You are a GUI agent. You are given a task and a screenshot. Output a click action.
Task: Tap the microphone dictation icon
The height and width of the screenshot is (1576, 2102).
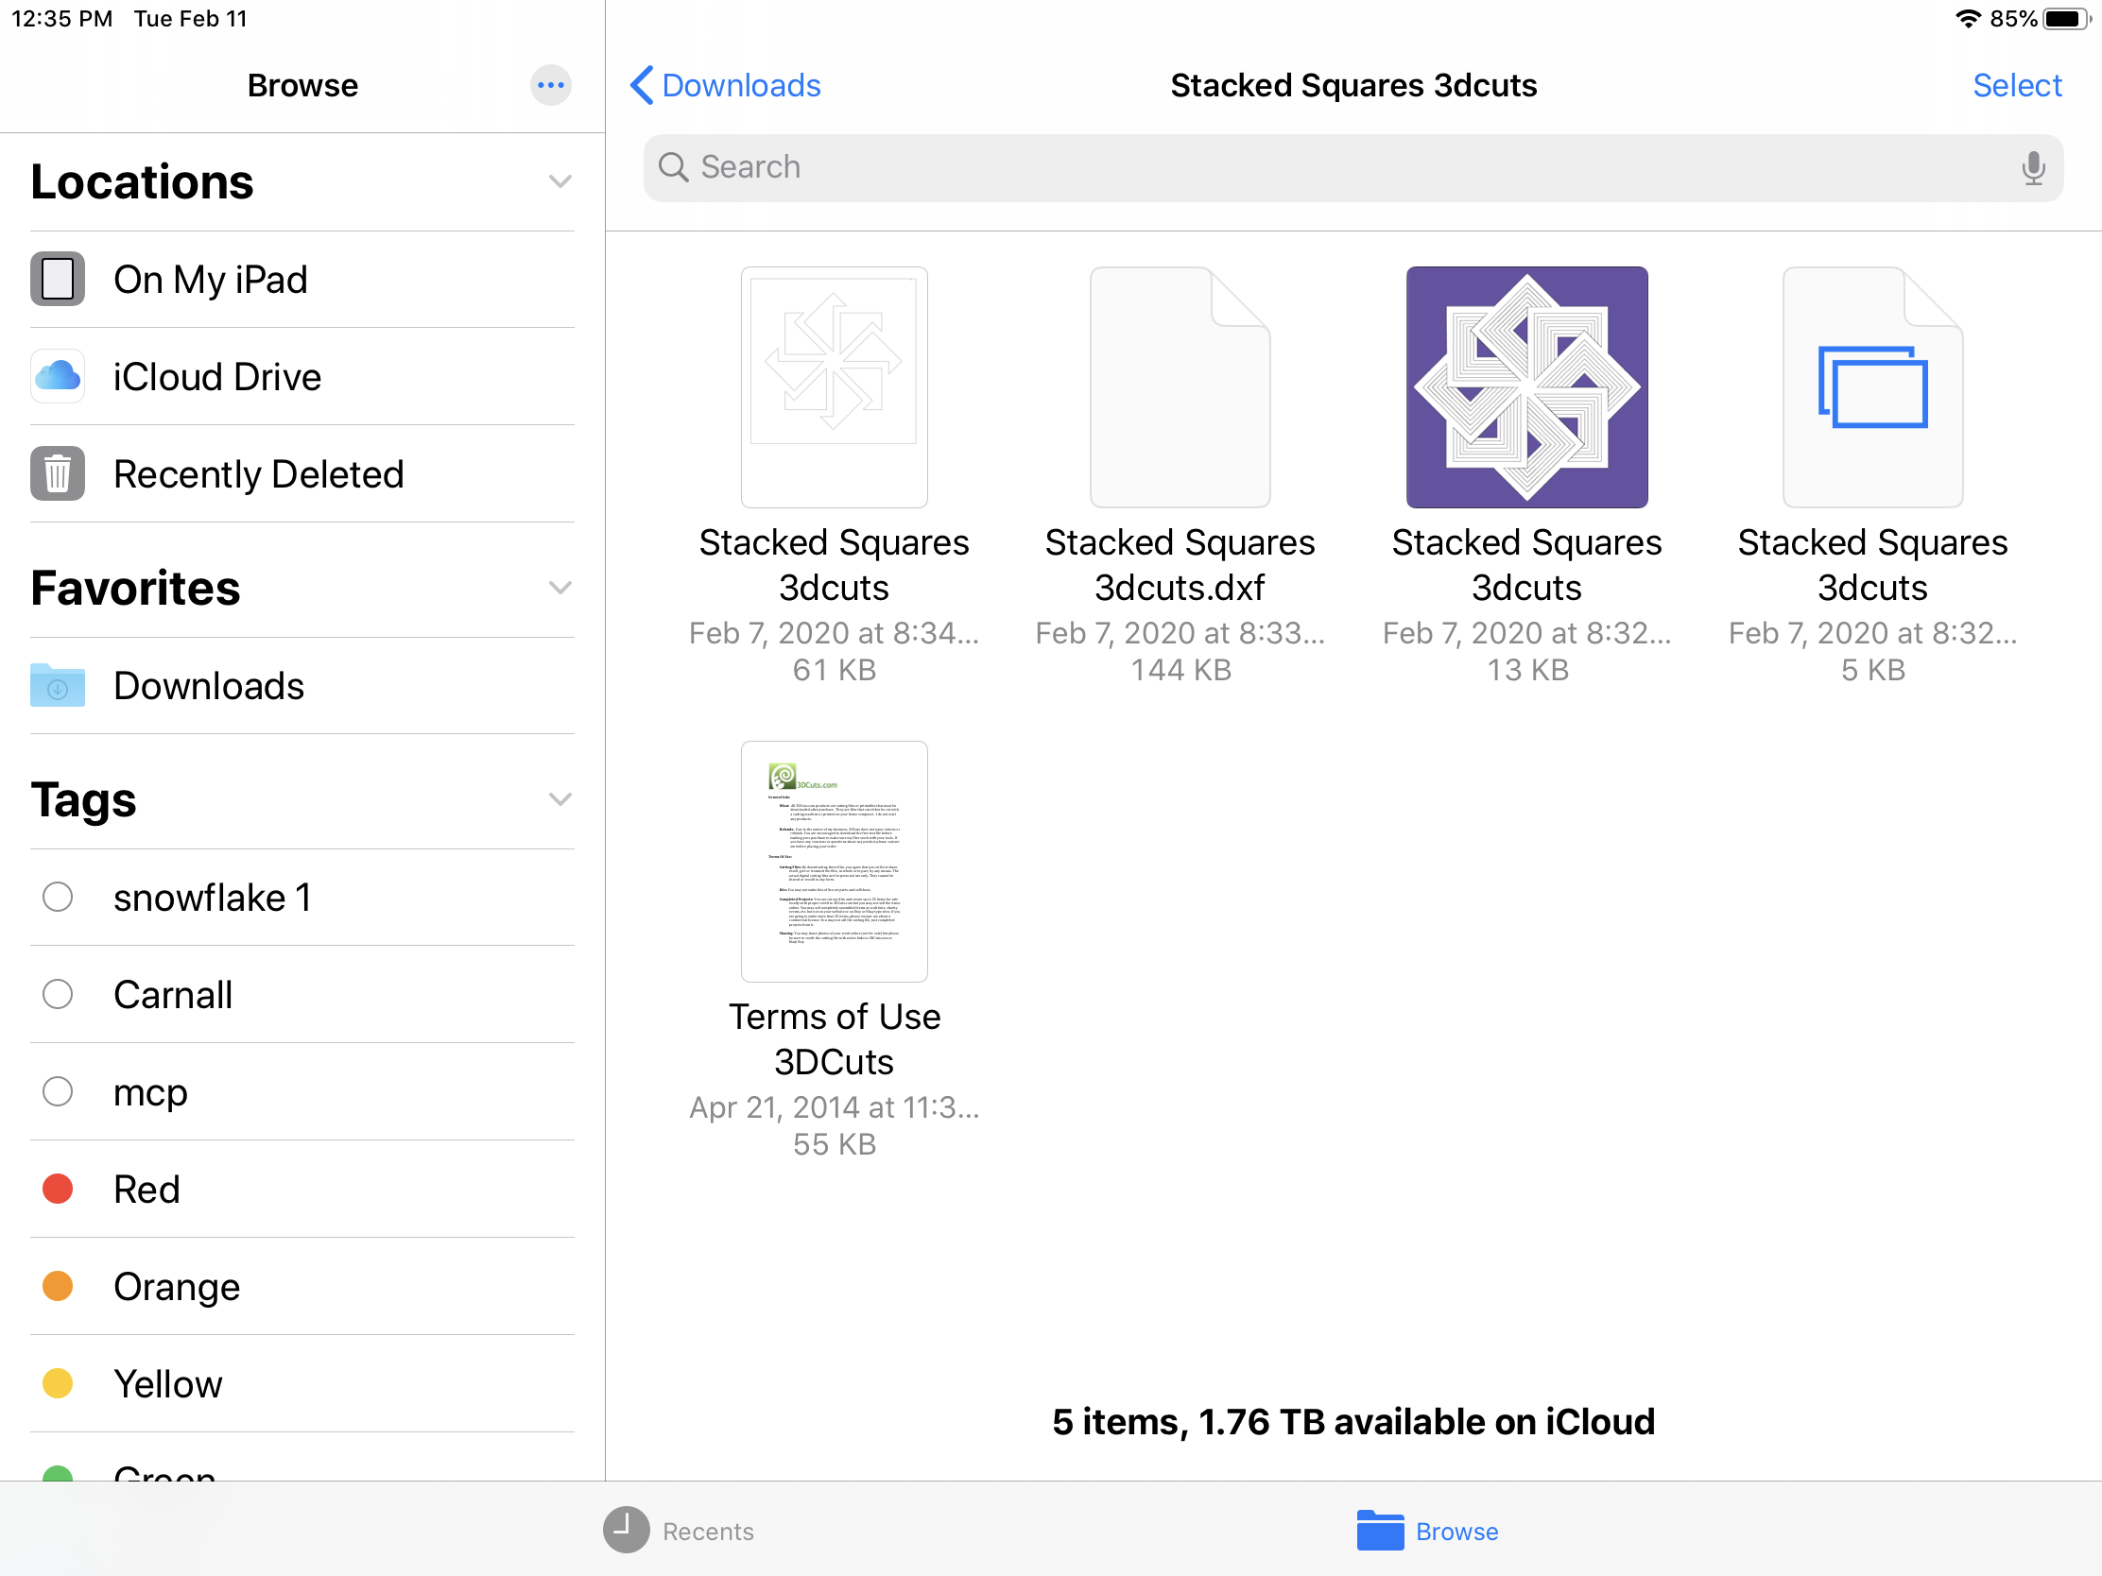point(2032,168)
